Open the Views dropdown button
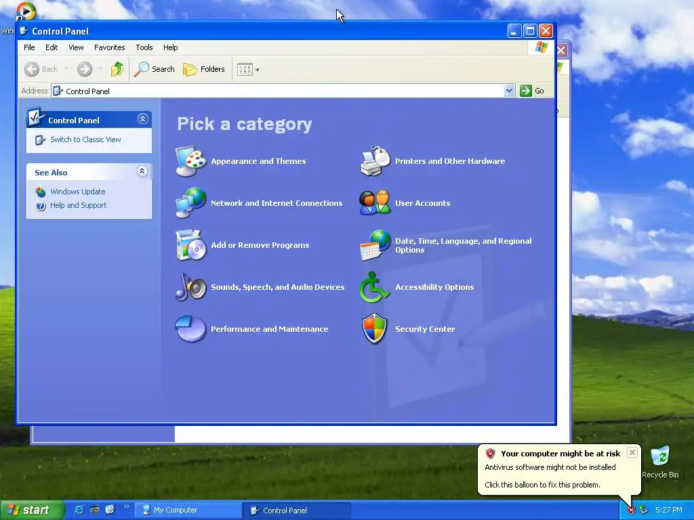 pyautogui.click(x=248, y=70)
